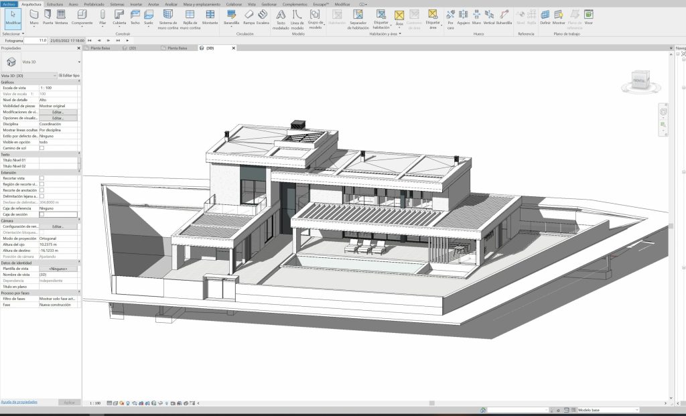Select the Pilar column tool
Image resolution: width=686 pixels, height=416 pixels.
point(102,17)
